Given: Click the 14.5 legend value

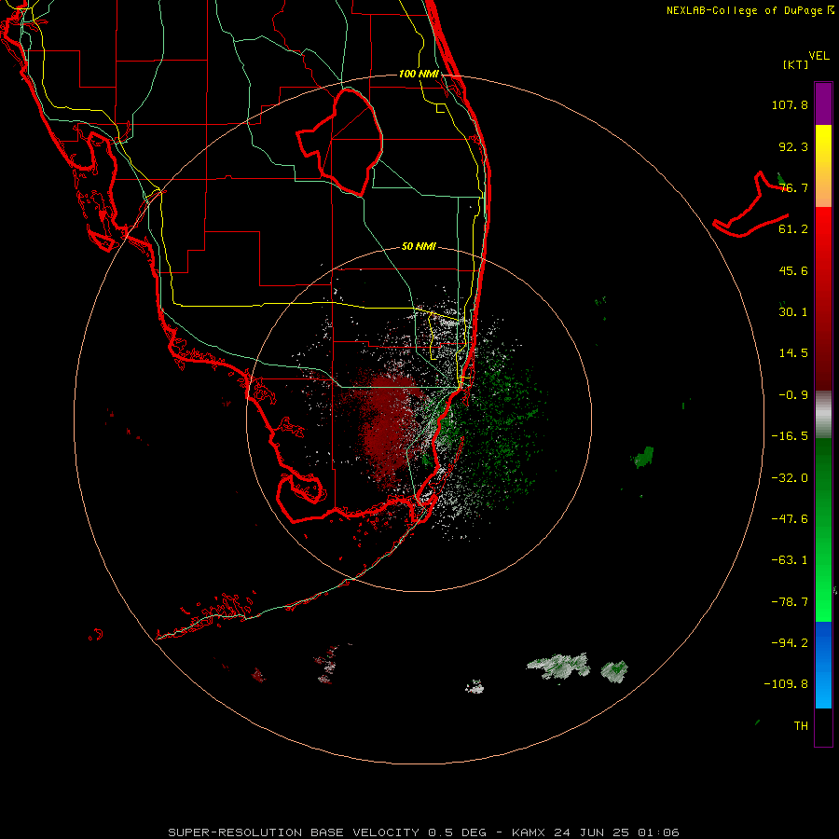Looking at the screenshot, I should (793, 353).
